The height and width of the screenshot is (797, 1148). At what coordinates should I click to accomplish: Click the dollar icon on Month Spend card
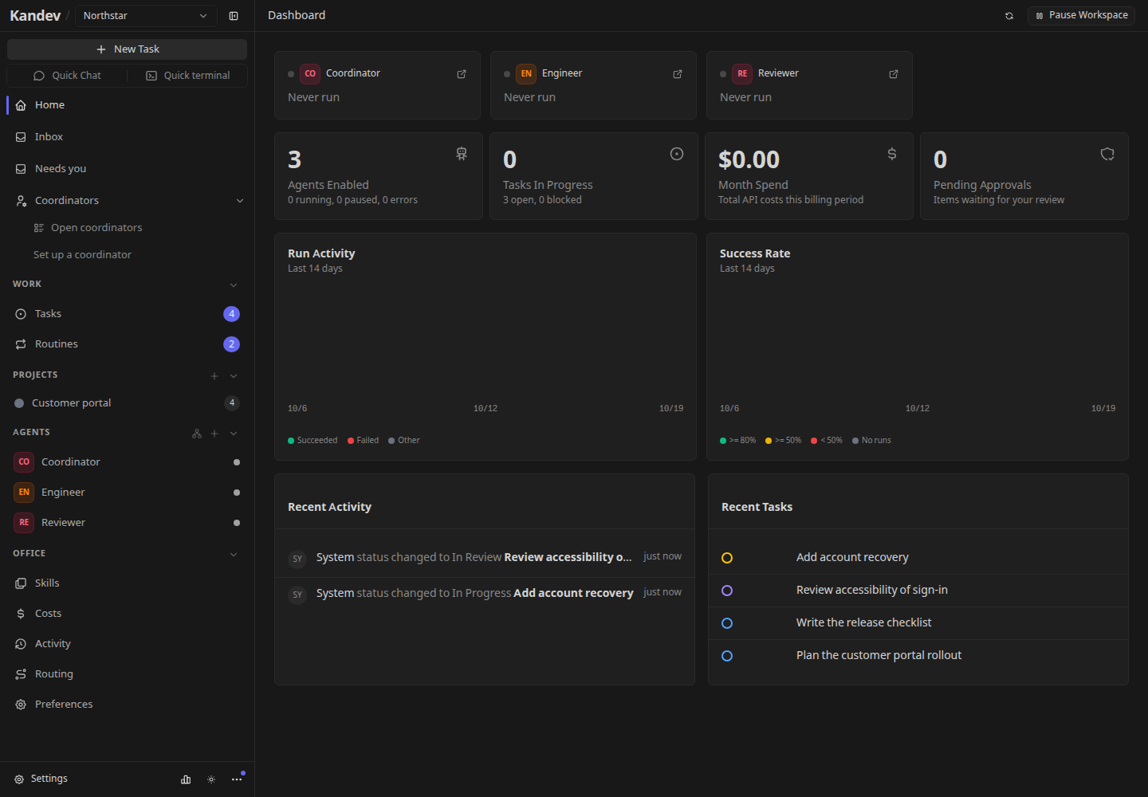[x=892, y=154]
